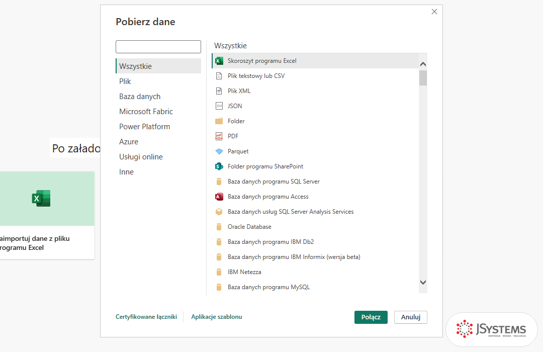Click the Analysis Services cube icon
The image size is (543, 352).
pos(219,212)
